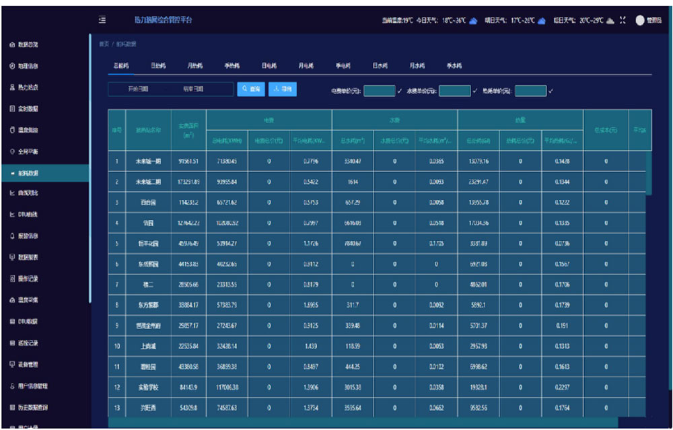Open 实时数据 sidebar icon
The image size is (673, 430).
[12, 108]
